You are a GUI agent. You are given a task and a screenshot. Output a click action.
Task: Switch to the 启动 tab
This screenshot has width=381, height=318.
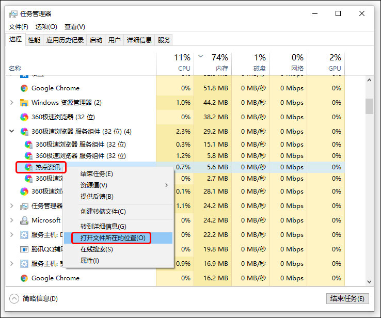pyautogui.click(x=96, y=40)
